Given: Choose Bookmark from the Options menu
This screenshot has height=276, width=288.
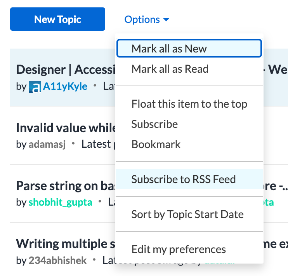Looking at the screenshot, I should point(156,144).
